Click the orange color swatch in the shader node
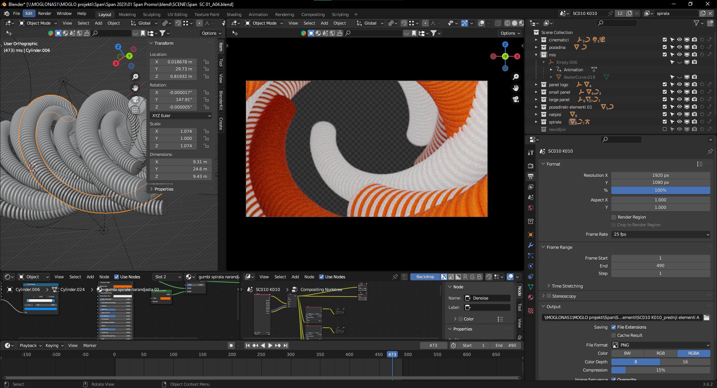This screenshot has height=388, width=717. click(165, 298)
